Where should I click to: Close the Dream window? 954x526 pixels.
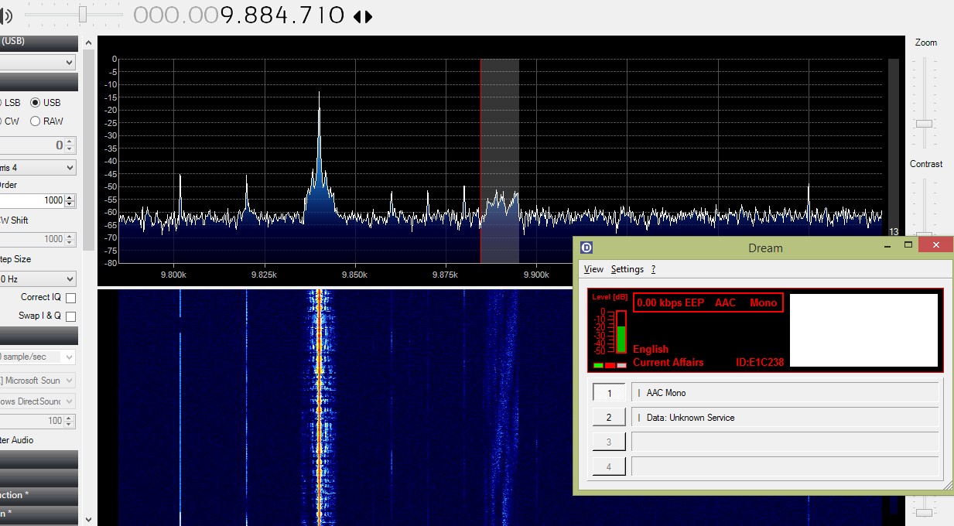tap(936, 245)
